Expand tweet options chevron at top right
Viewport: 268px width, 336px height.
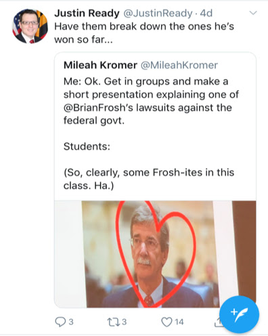253,13
